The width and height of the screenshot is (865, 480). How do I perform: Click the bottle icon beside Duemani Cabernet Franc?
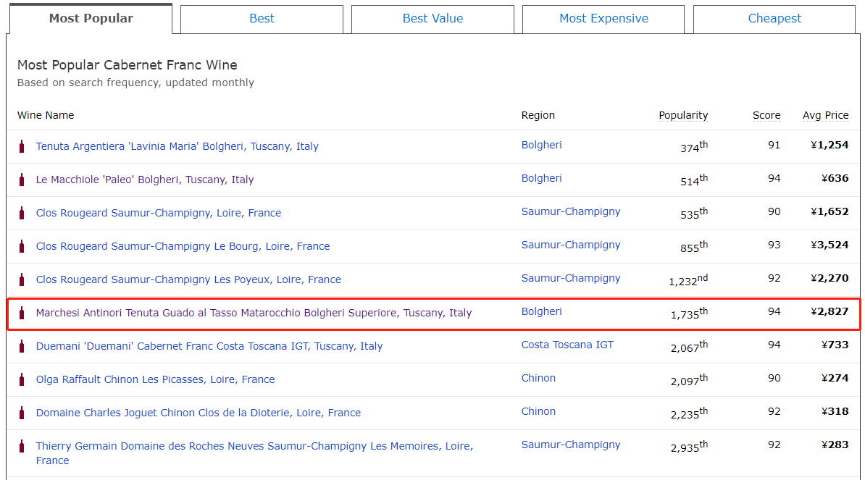22,346
